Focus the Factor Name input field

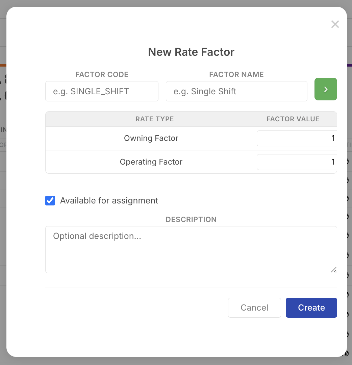click(236, 91)
